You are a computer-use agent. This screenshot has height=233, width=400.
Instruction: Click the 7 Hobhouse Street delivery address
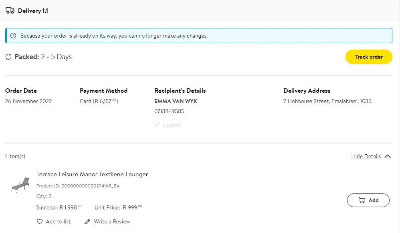(x=327, y=101)
